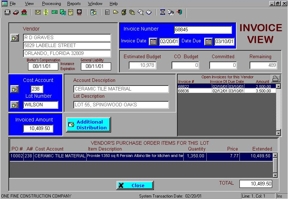Viewport: 288px width, 199px height.
Task: Click the red house toolbar icon
Action: click(x=24, y=12)
